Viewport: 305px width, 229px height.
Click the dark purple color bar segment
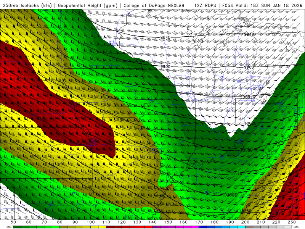click(156, 227)
